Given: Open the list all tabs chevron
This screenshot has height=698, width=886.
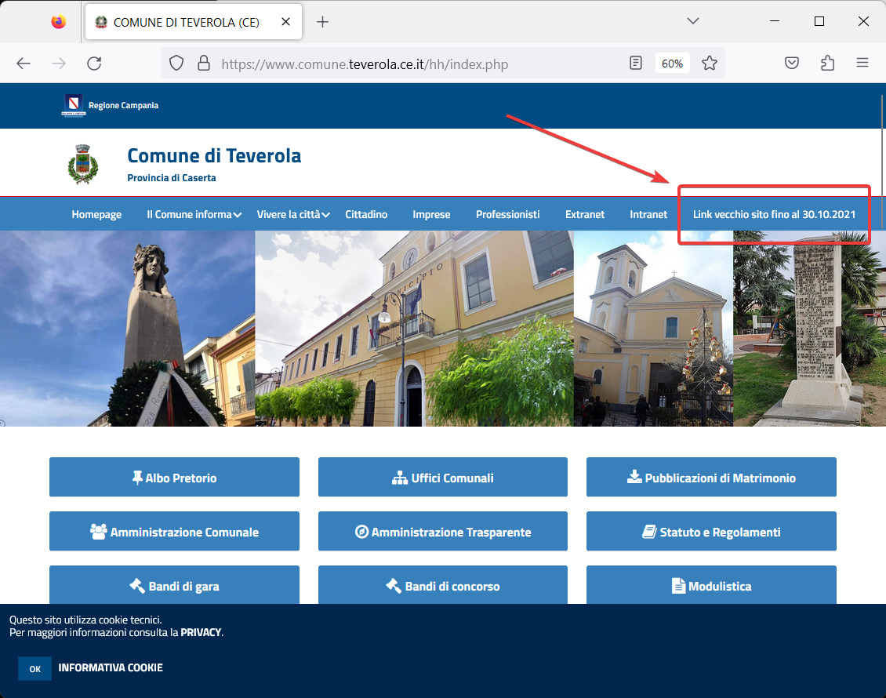Looking at the screenshot, I should click(x=692, y=21).
